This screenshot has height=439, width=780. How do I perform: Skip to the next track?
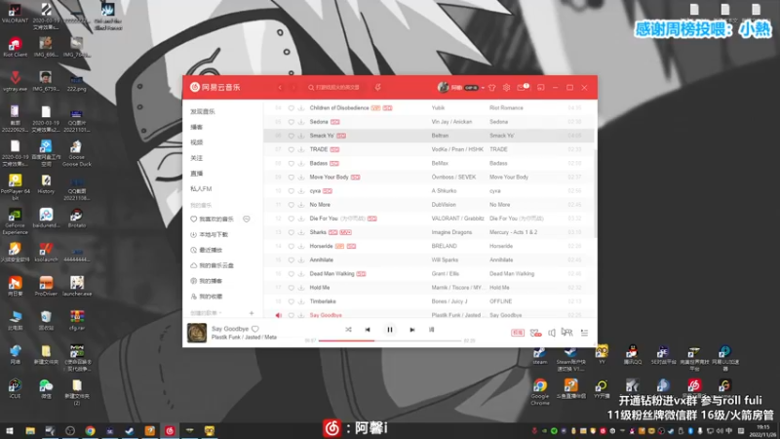[x=411, y=330]
